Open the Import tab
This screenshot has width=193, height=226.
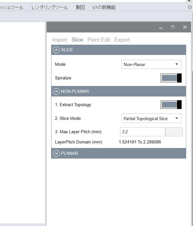coord(60,40)
